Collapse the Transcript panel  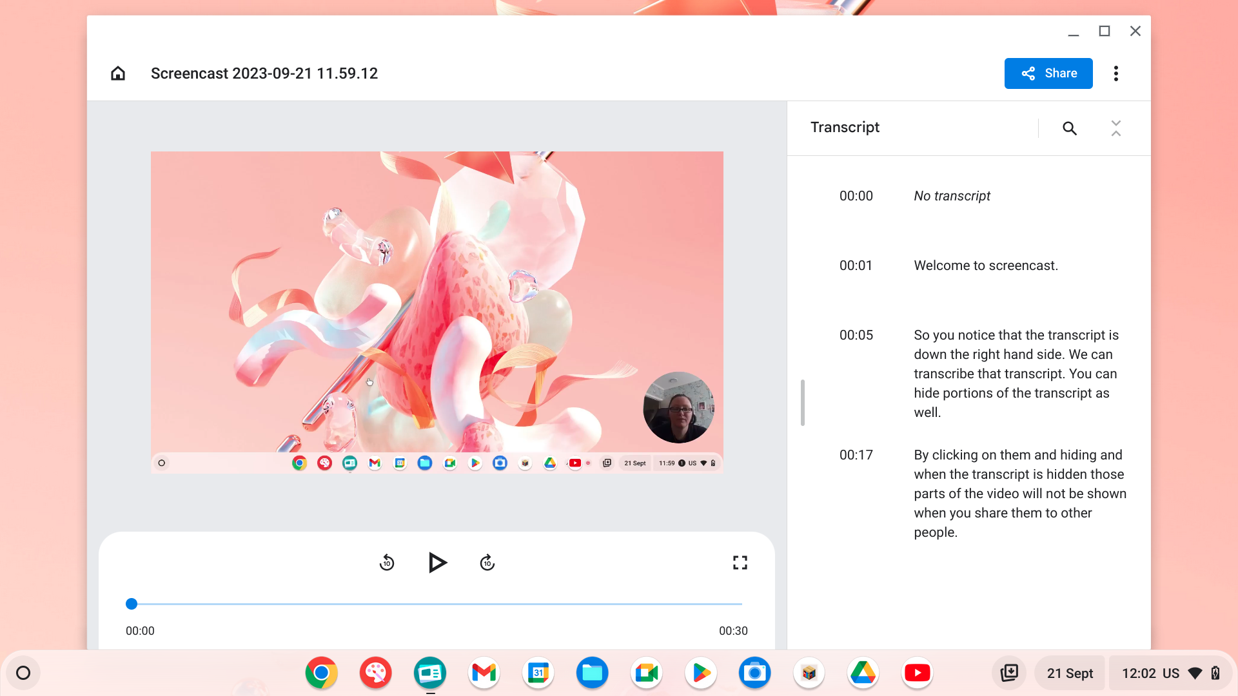(x=1116, y=128)
